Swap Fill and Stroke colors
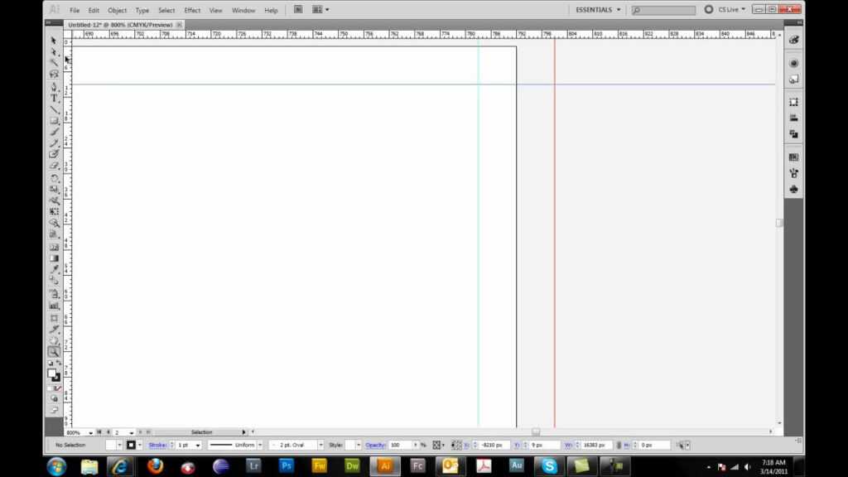848x477 pixels. [x=60, y=362]
